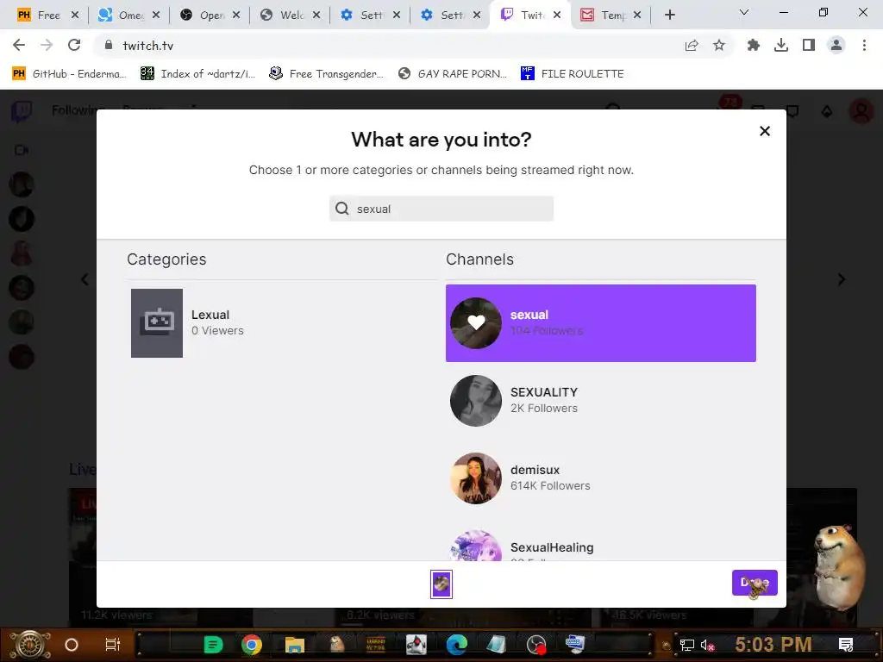Viewport: 883px width, 662px height.
Task: Open the notification center icon
Action: pos(846,645)
